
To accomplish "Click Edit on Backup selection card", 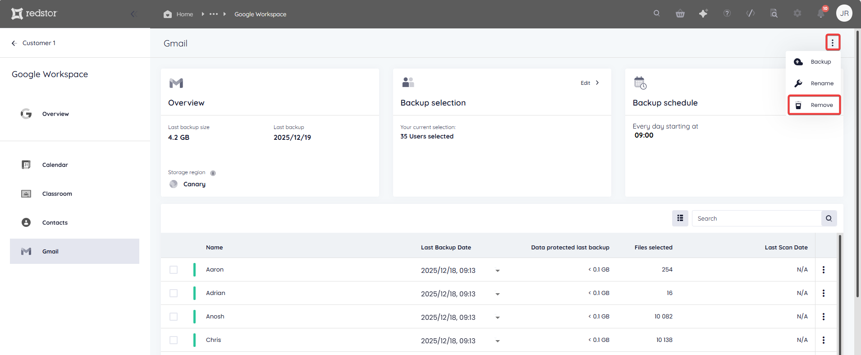I will [x=590, y=83].
